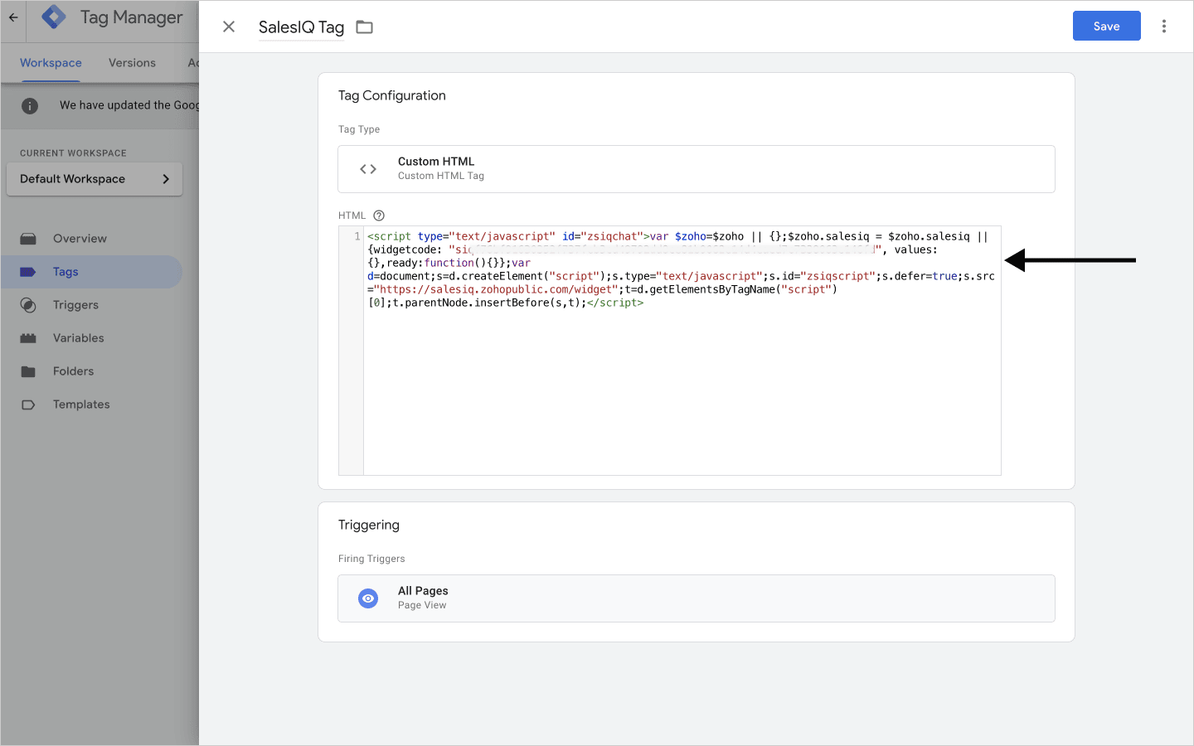Click the back arrow beside Tag Manager

[13, 17]
